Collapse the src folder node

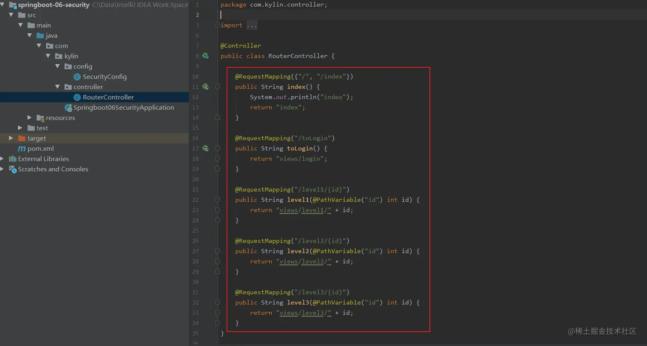tap(11, 15)
